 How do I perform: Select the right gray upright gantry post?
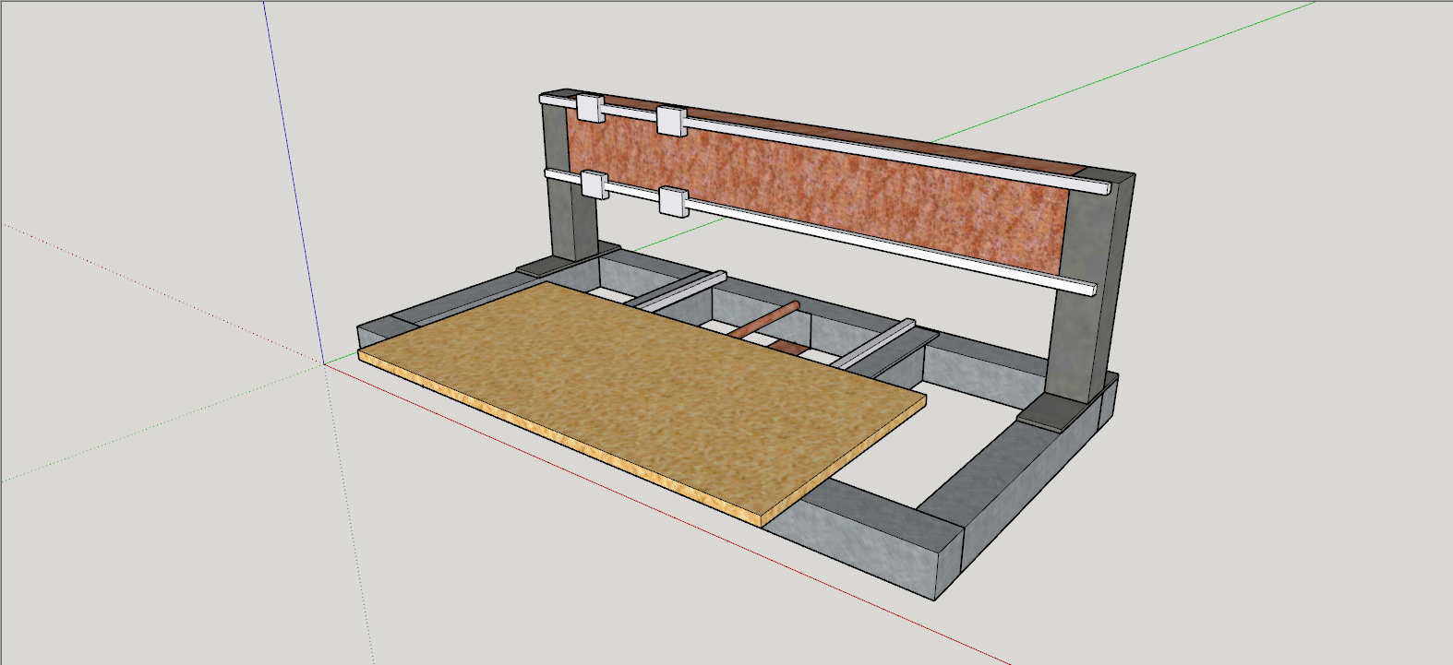point(1089,286)
